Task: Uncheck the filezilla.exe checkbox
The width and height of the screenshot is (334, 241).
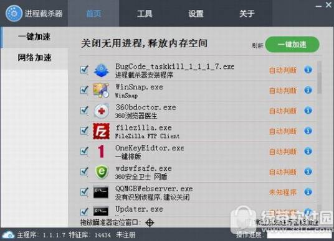Action: pyautogui.click(x=84, y=131)
